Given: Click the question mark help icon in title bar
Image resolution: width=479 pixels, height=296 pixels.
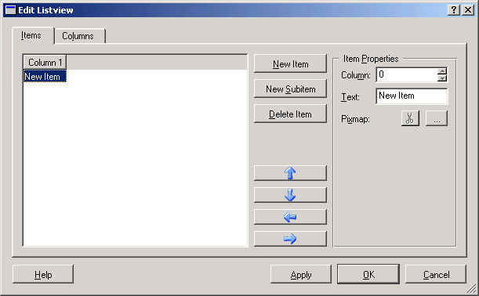Looking at the screenshot, I should pyautogui.click(x=454, y=10).
